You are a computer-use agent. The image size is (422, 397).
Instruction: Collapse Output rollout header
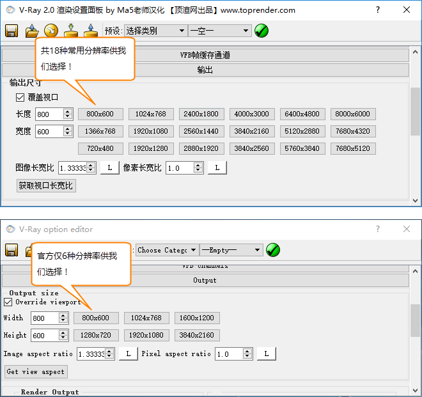[205, 280]
